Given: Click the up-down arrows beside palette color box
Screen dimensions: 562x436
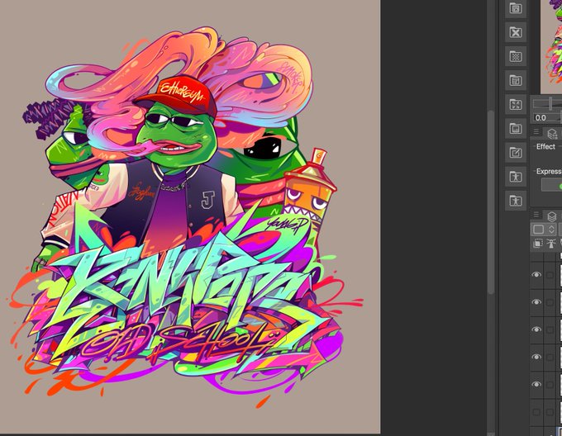Looking at the screenshot, I should (551, 230).
